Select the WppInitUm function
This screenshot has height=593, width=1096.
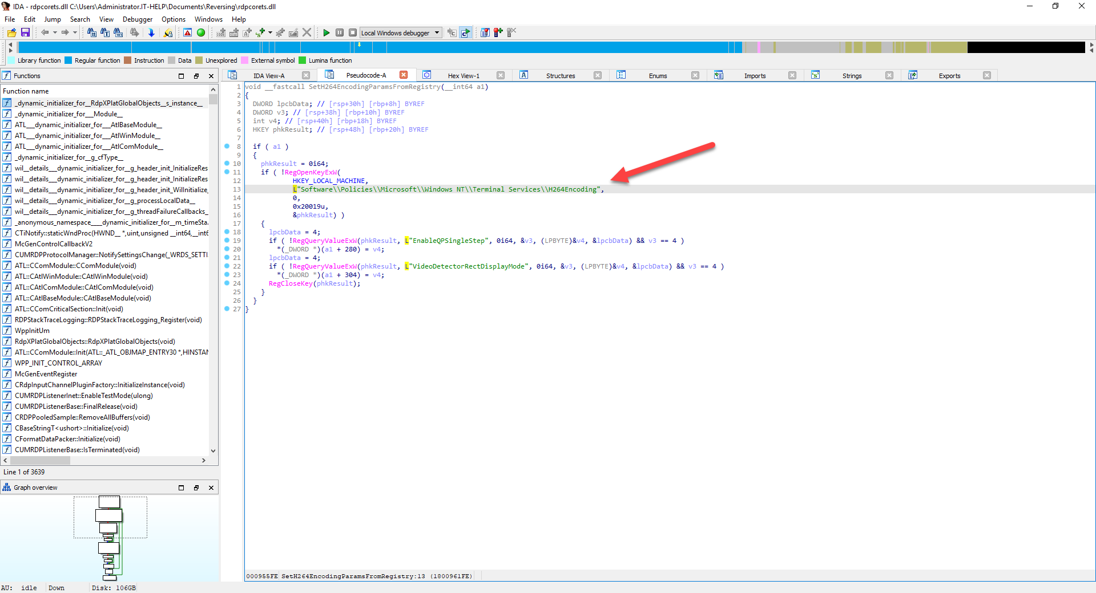click(x=34, y=331)
